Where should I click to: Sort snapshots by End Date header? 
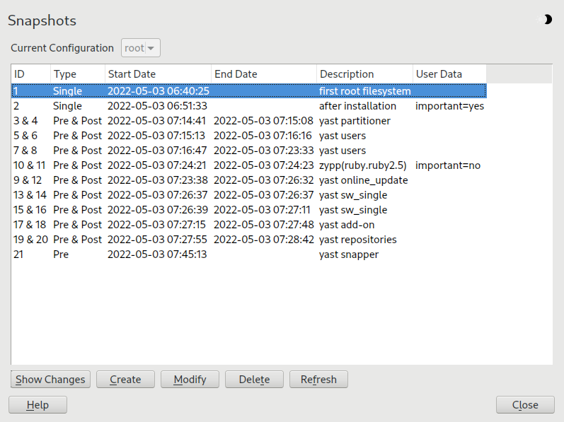(263, 74)
